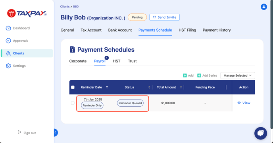Image resolution: width=273 pixels, height=143 pixels.
Task: Open the chat support bubble
Action: [260, 133]
